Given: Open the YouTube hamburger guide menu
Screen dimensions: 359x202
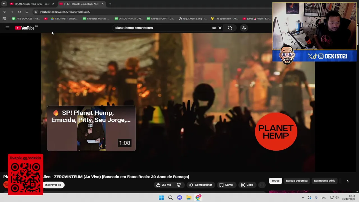Looking at the screenshot, I should (x=8, y=28).
